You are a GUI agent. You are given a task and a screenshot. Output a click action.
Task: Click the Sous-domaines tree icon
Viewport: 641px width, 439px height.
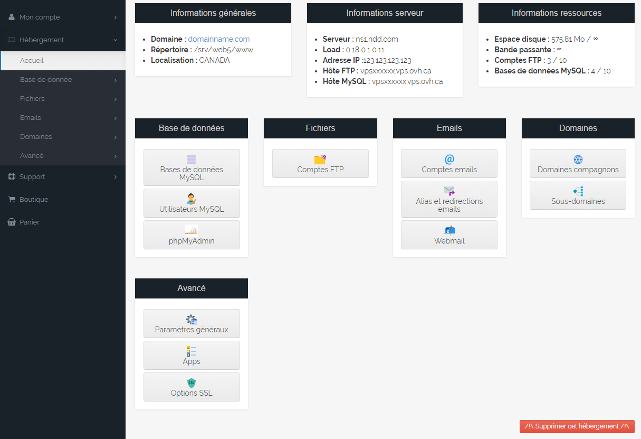point(578,191)
